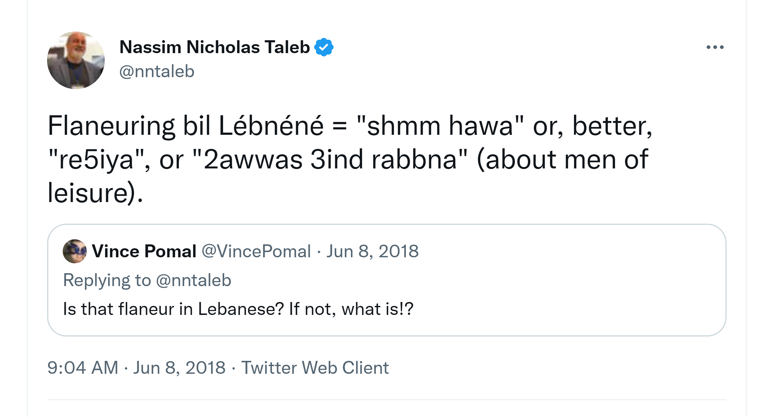The height and width of the screenshot is (417, 768).
Task: Open the Twitter Web Client source link
Action: pos(315,367)
